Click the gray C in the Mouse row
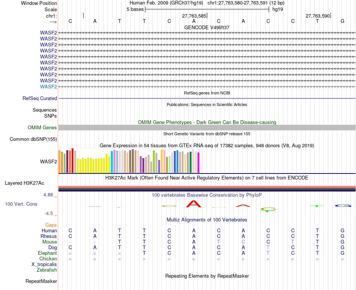Viewport: 356px width, 290px height. pos(243,242)
